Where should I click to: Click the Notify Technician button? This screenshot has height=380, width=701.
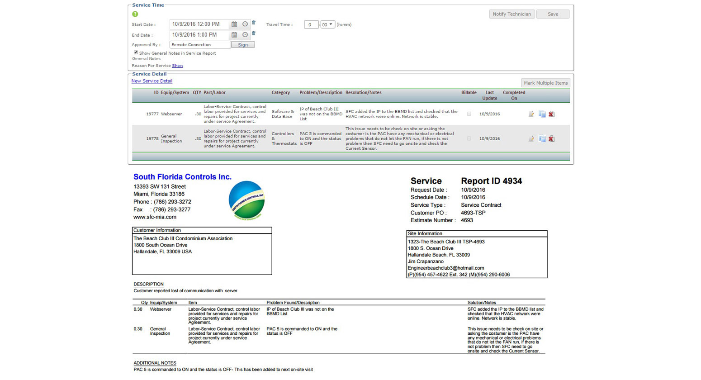click(x=511, y=14)
